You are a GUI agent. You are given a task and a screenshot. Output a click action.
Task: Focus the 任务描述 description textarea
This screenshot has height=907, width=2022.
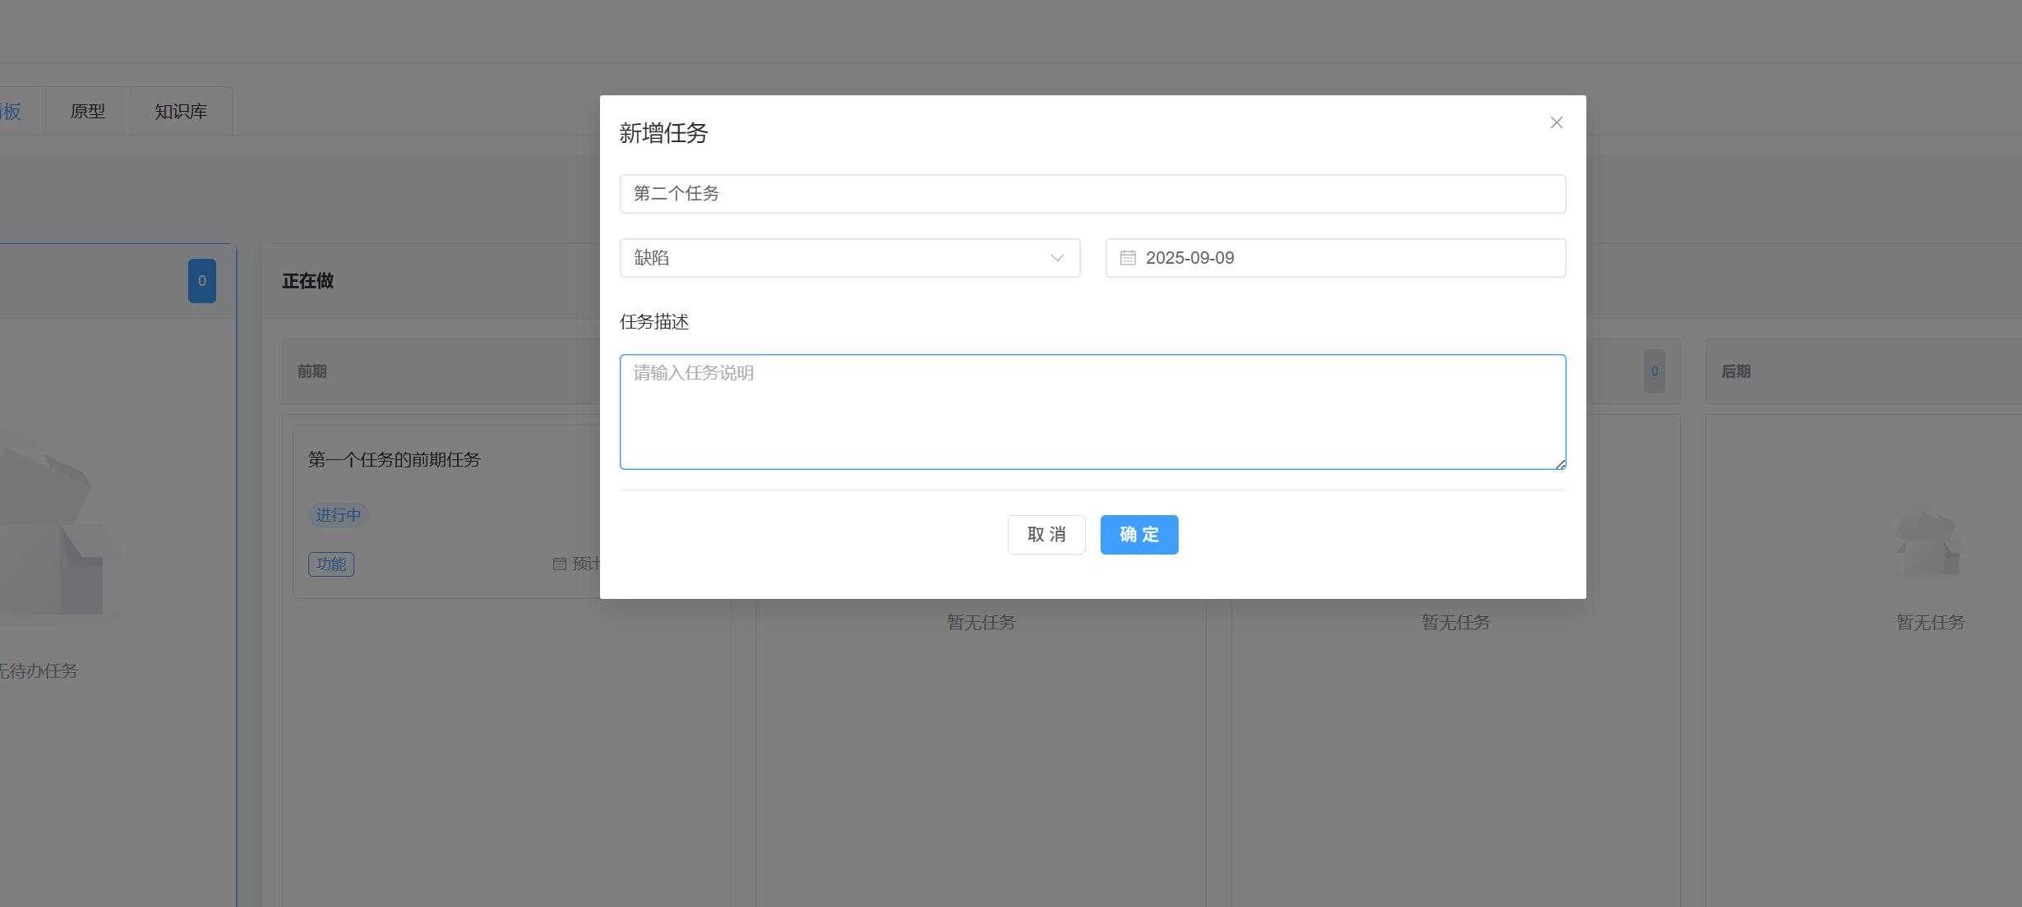(1092, 412)
